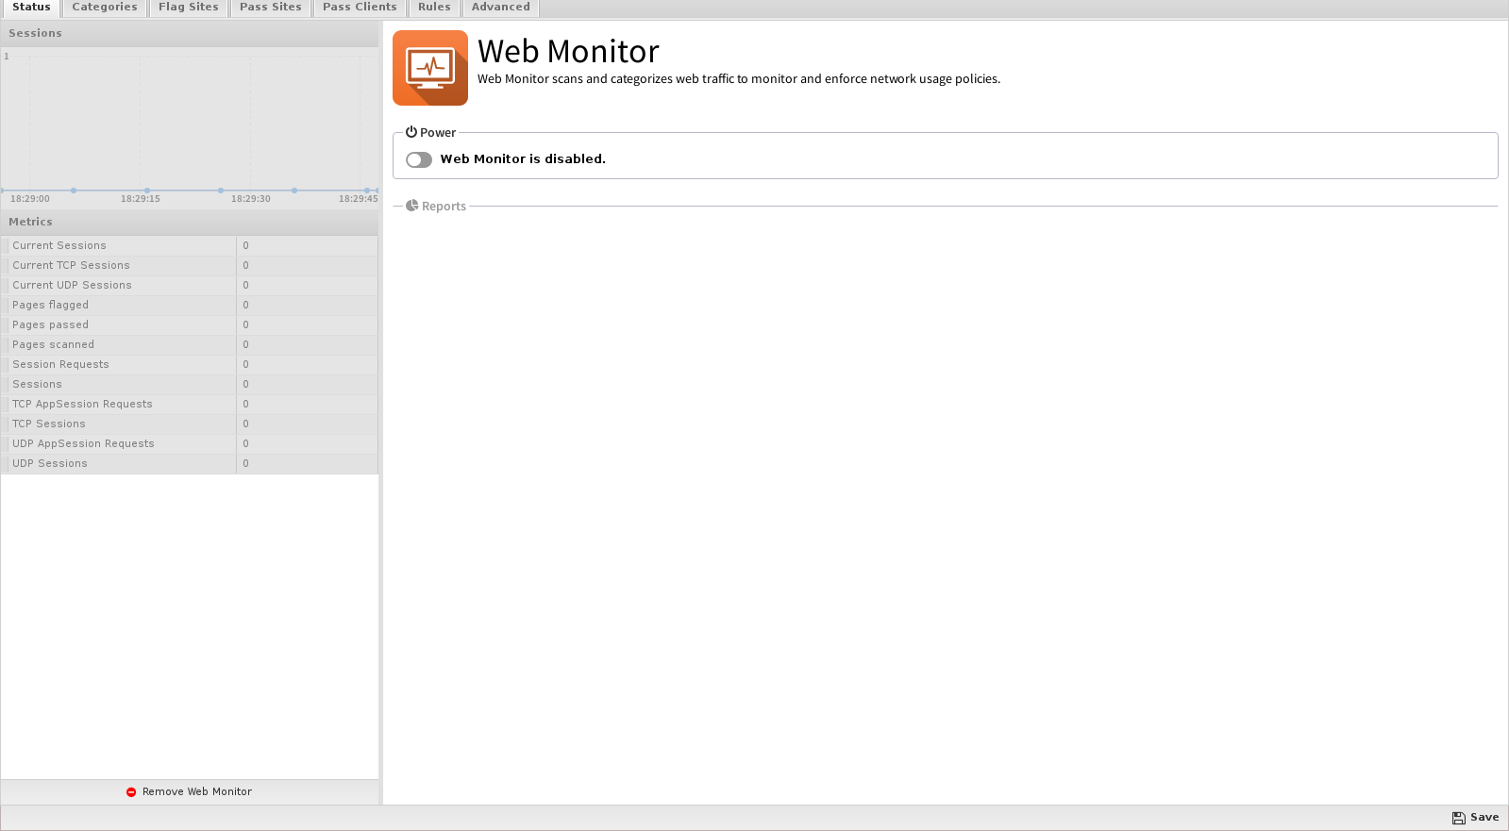Screen dimensions: 1509x831
Task: Collapse the Metrics panel header
Action: 189,222
